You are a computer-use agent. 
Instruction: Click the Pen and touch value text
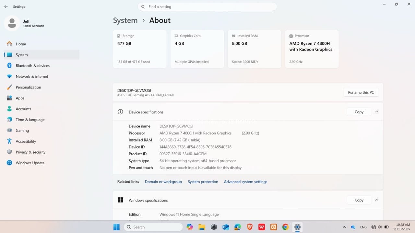[200, 168]
